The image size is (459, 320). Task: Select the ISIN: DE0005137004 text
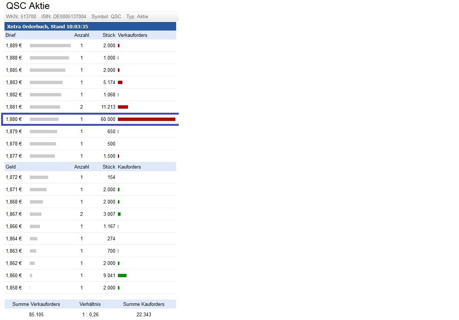[64, 17]
